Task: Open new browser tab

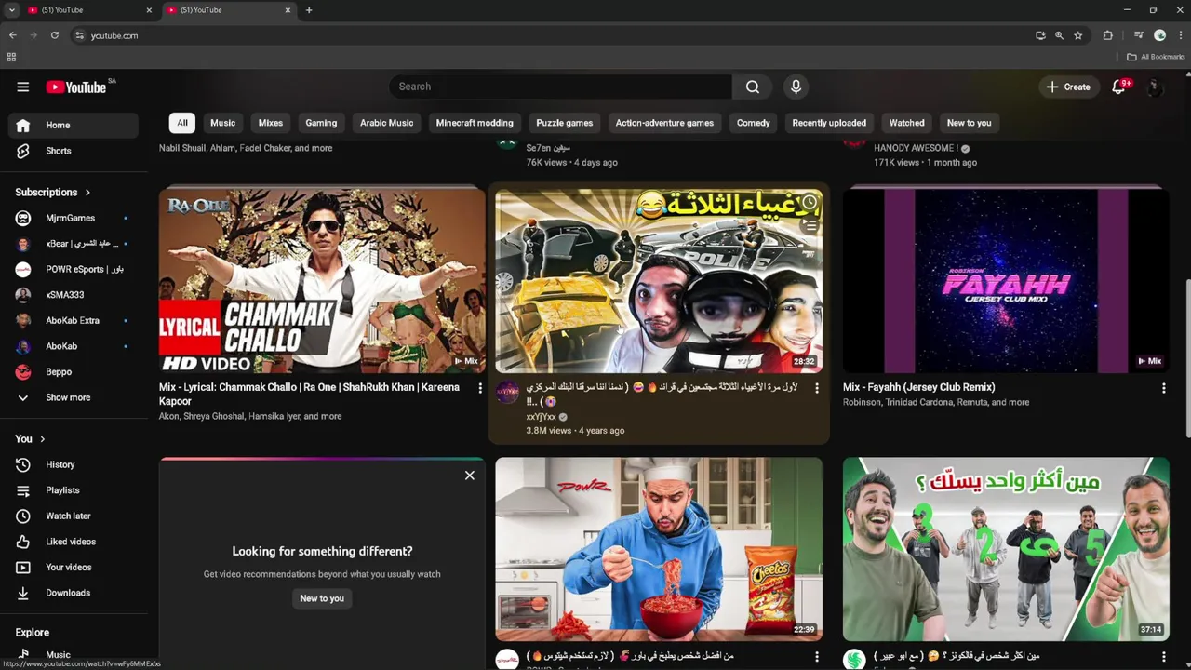Action: 309,10
